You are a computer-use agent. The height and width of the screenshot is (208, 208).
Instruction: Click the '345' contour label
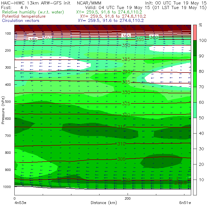pos(126,59)
